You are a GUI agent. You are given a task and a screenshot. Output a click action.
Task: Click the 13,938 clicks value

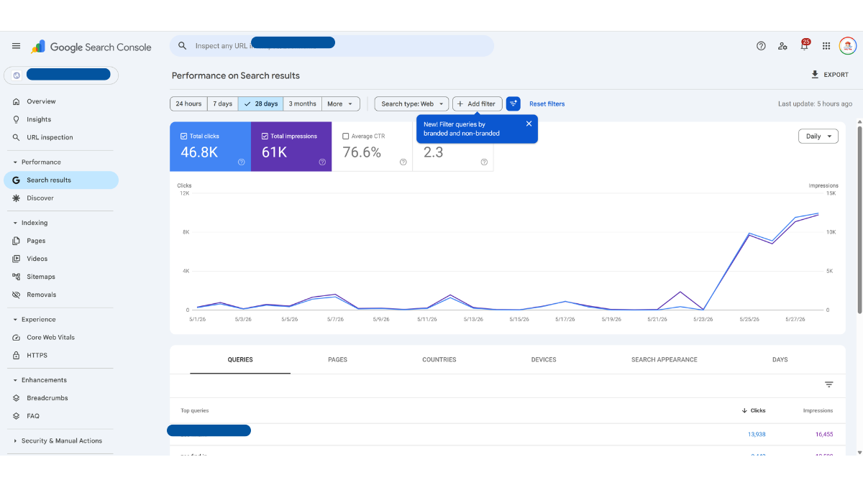click(x=757, y=434)
